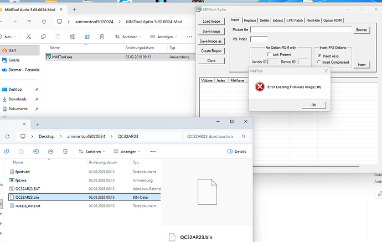
Task: Click Insert button in MMTool
Action: click(362, 65)
